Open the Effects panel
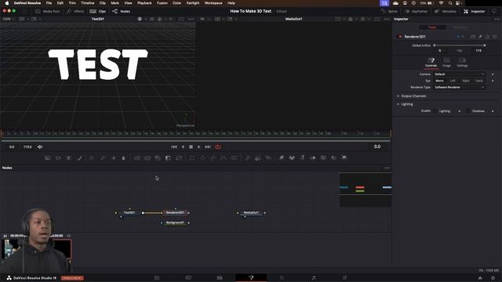The width and height of the screenshot is (502, 282). (75, 11)
